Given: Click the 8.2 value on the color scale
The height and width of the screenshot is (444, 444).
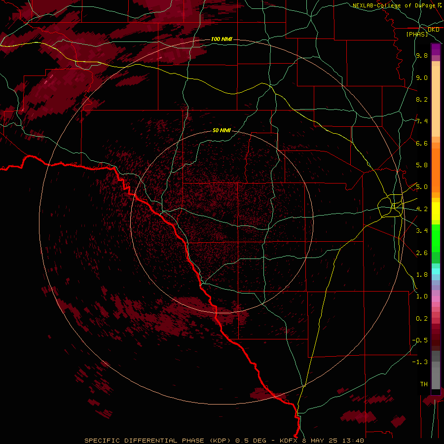Looking at the screenshot, I should coord(422,100).
